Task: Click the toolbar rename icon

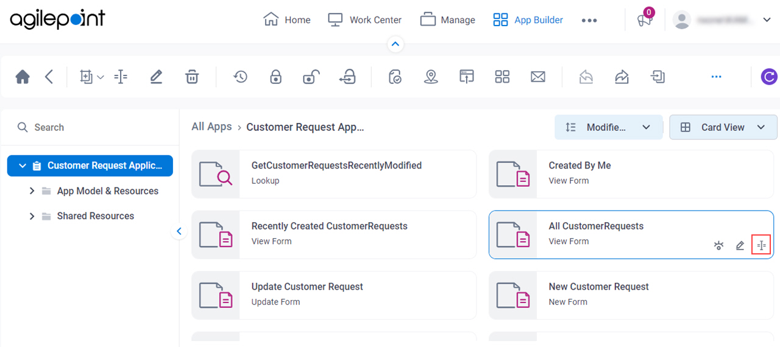Action: (121, 77)
